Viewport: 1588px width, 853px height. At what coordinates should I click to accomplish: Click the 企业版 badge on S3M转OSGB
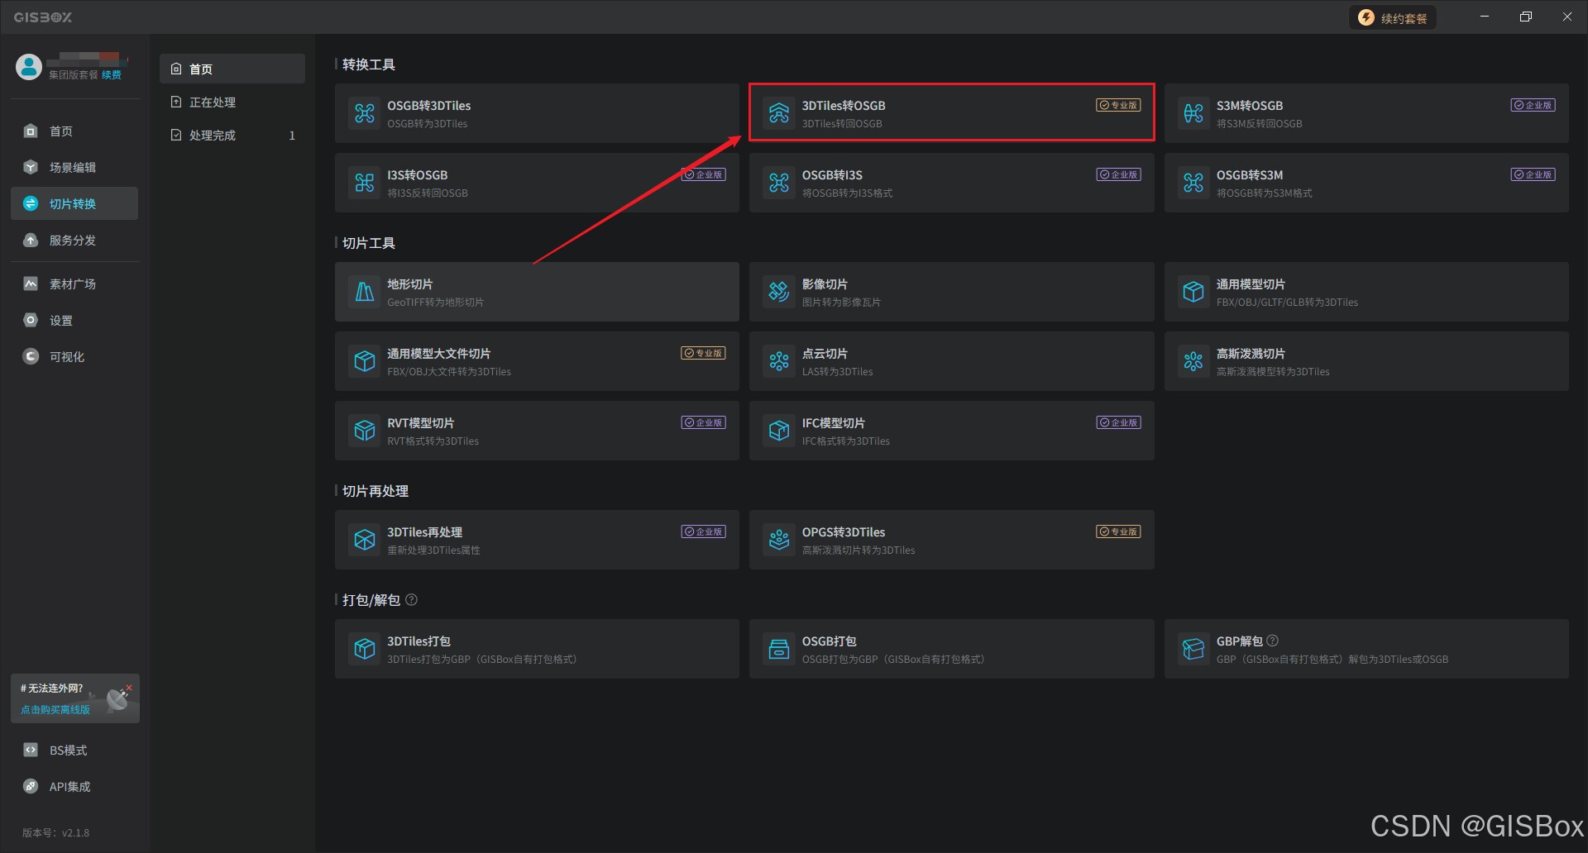click(x=1533, y=105)
